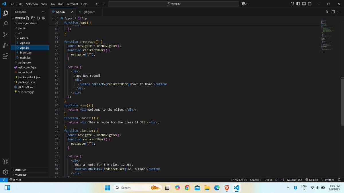The width and height of the screenshot is (344, 193).
Task: Open the Accounts menu icon
Action: (5, 161)
